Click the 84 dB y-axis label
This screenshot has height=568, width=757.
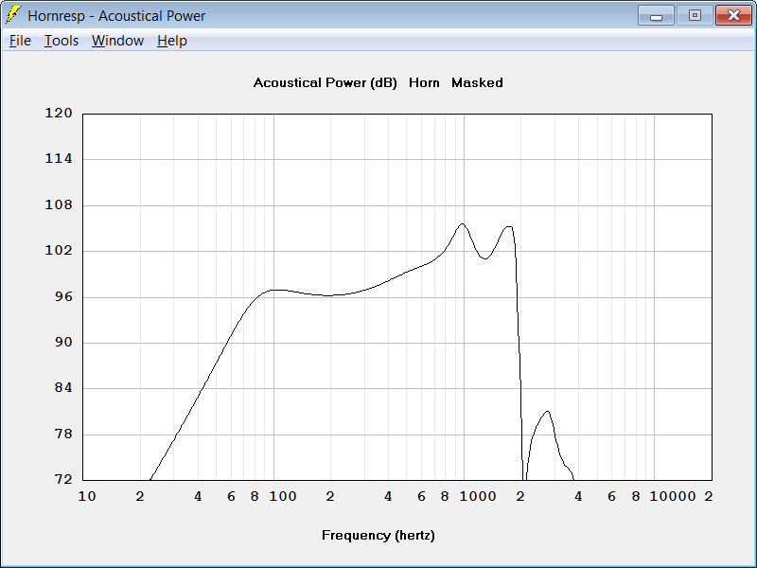[63, 387]
